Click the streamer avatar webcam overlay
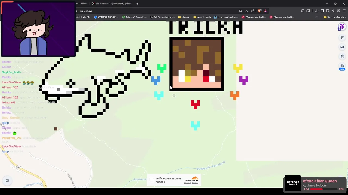Screen dimensions: 348x195 (38, 29)
